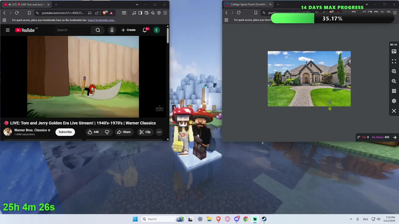This screenshot has height=224, width=399.
Task: Bookmark the puzzle page
Action: tap(256, 13)
